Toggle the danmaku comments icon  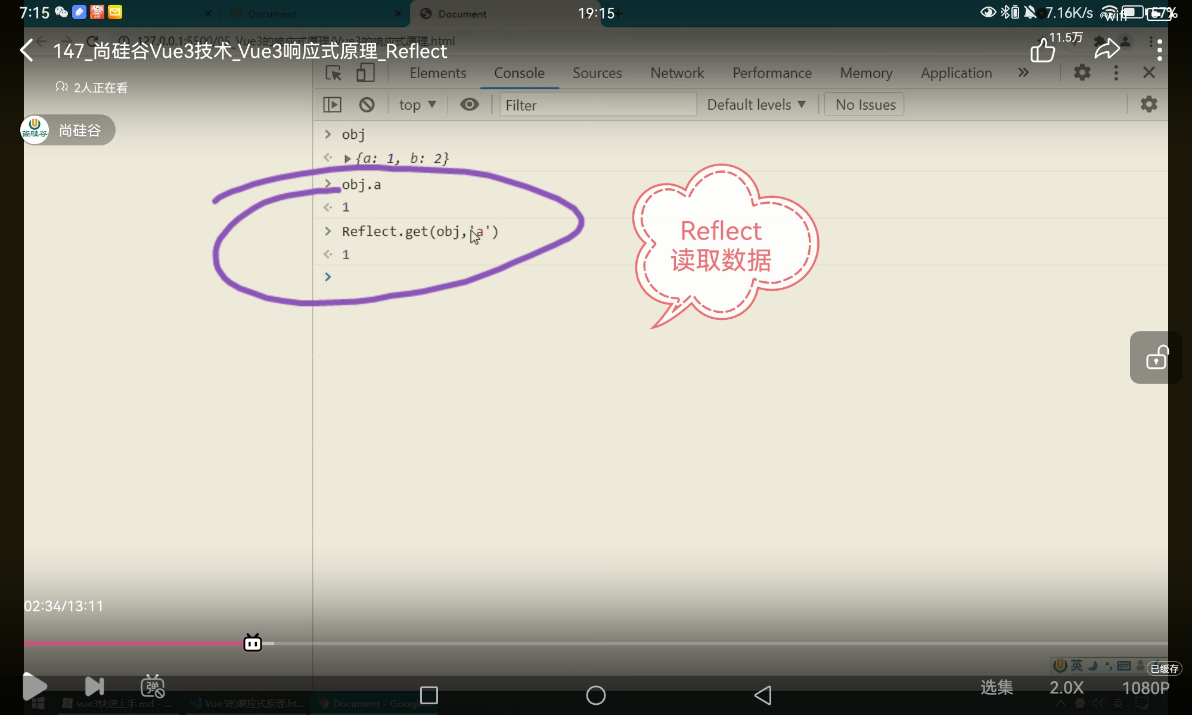153,686
